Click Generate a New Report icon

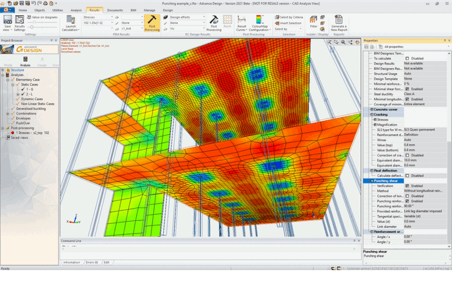click(x=338, y=19)
